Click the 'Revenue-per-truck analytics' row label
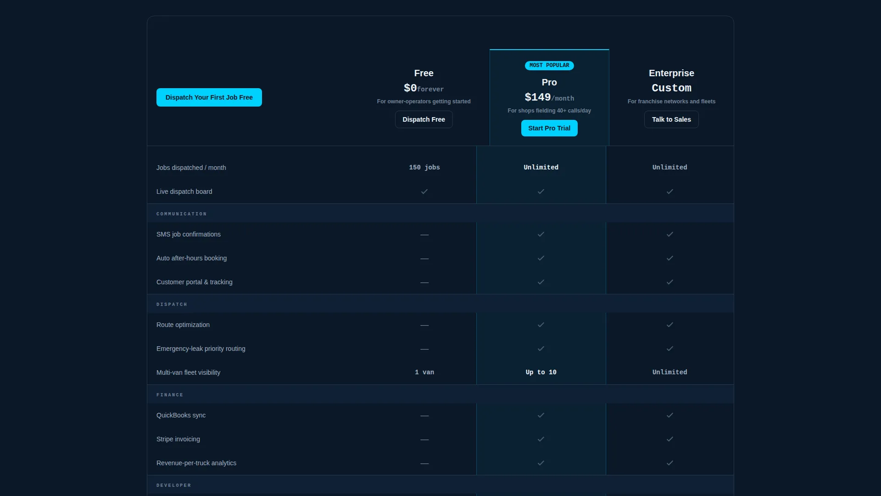The image size is (881, 496). click(x=196, y=463)
